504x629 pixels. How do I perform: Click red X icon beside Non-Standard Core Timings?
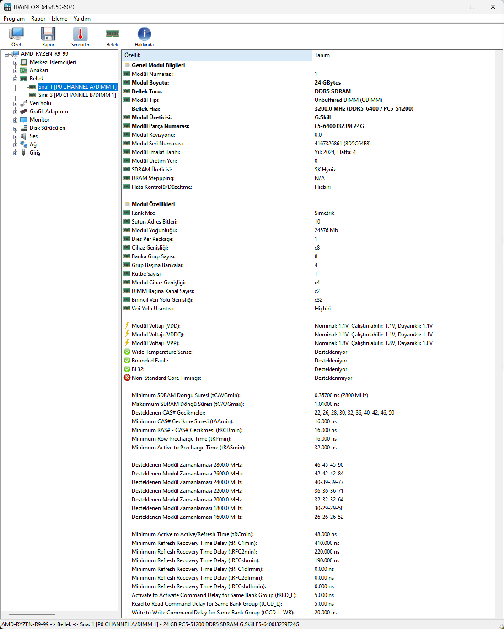127,378
